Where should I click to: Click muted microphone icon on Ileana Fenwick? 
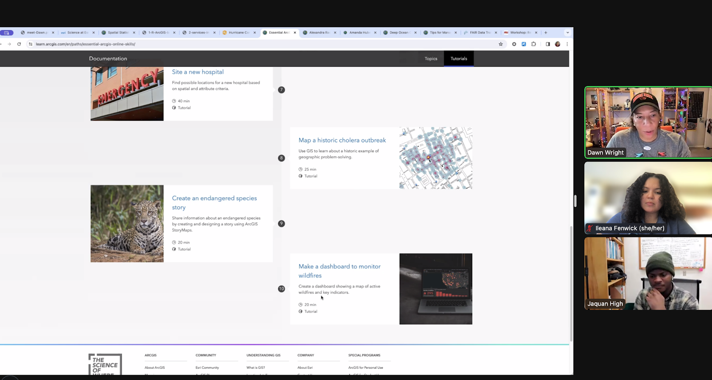[x=590, y=228]
